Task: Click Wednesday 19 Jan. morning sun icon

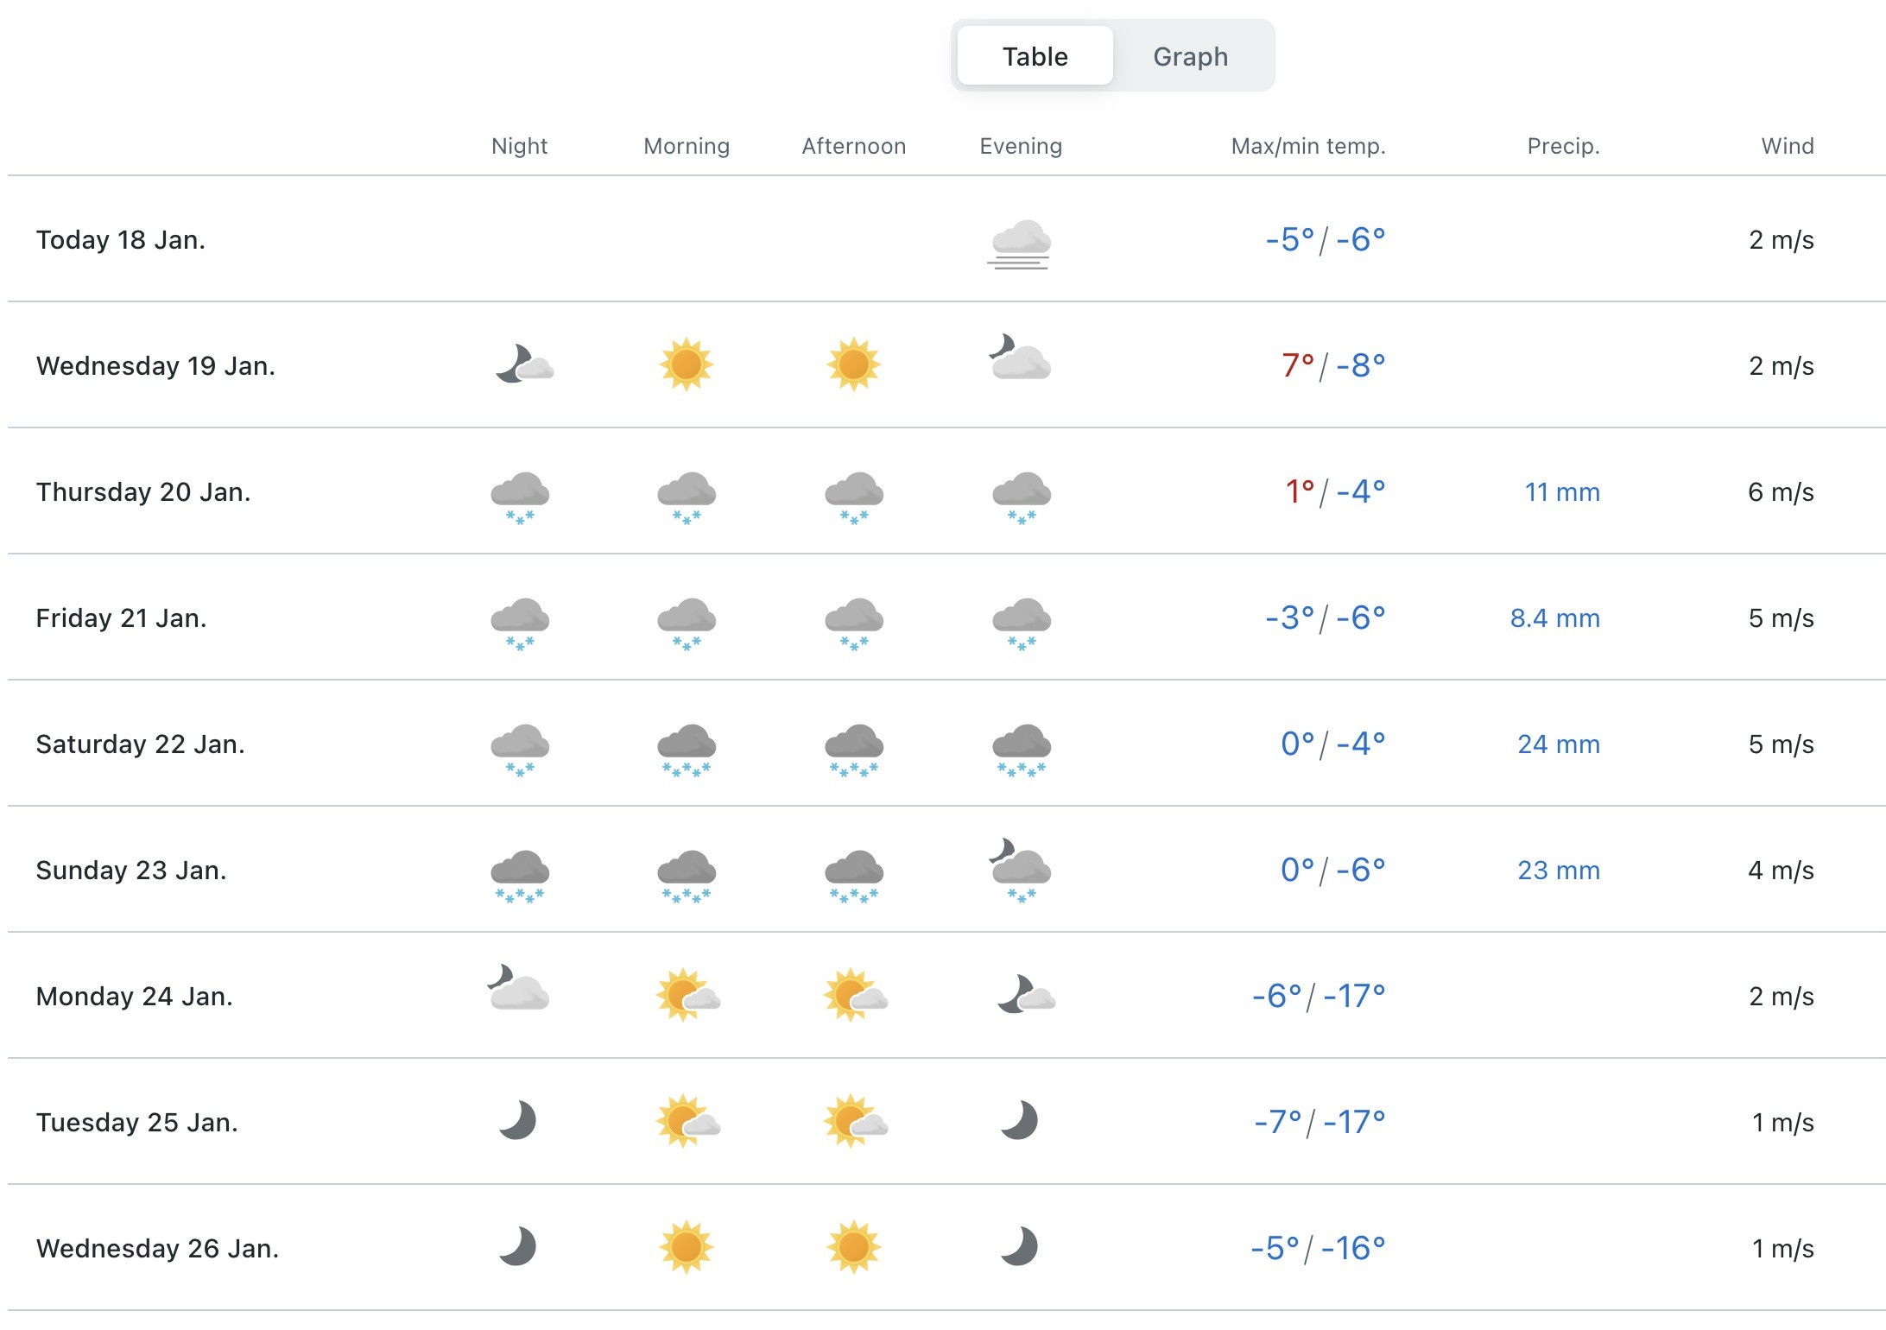Action: pyautogui.click(x=687, y=365)
